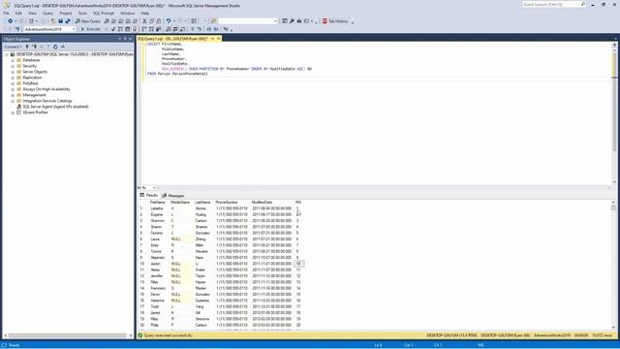Open the Window menu
Screen dimensions: 620x349
point(127,13)
